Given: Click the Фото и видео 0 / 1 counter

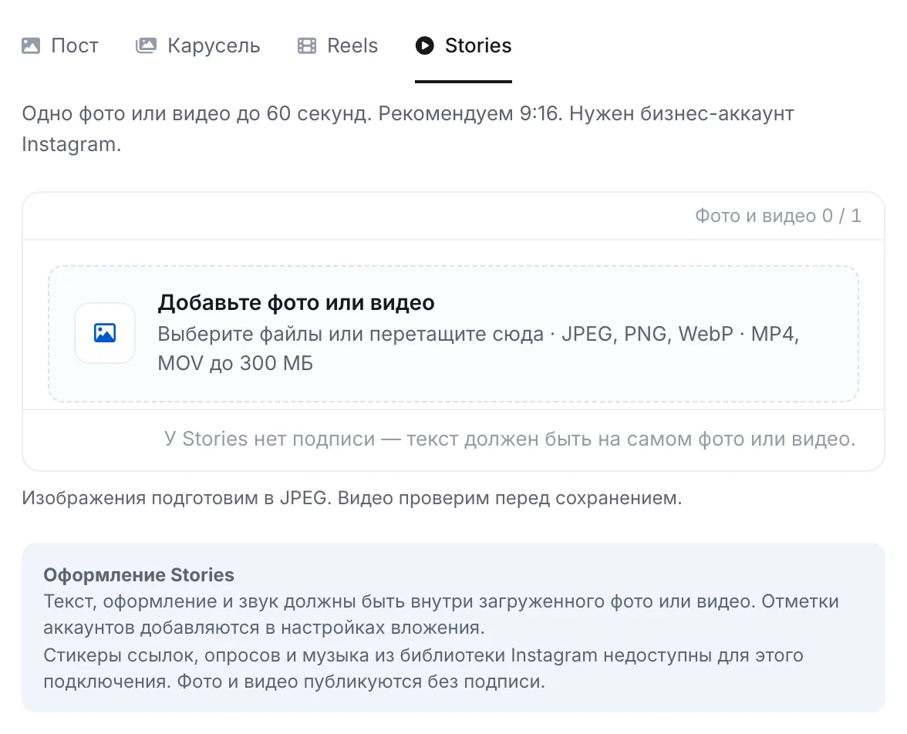Looking at the screenshot, I should (x=778, y=216).
